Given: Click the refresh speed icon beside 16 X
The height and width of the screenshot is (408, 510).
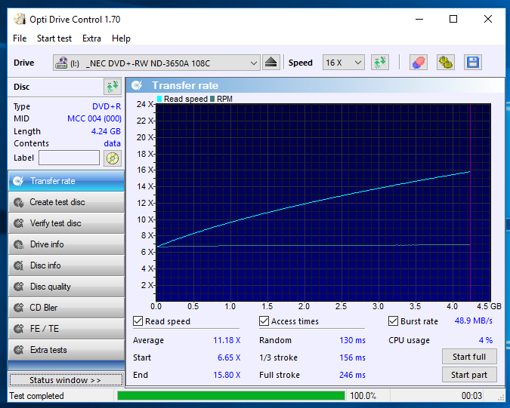Looking at the screenshot, I should pos(379,63).
